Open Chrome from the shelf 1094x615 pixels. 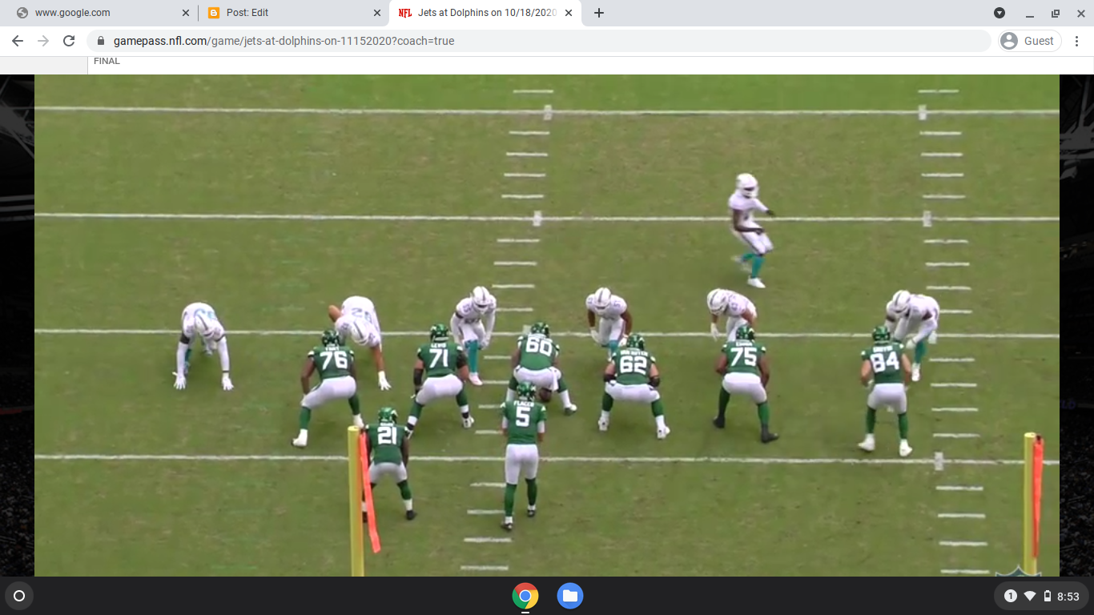tap(525, 596)
